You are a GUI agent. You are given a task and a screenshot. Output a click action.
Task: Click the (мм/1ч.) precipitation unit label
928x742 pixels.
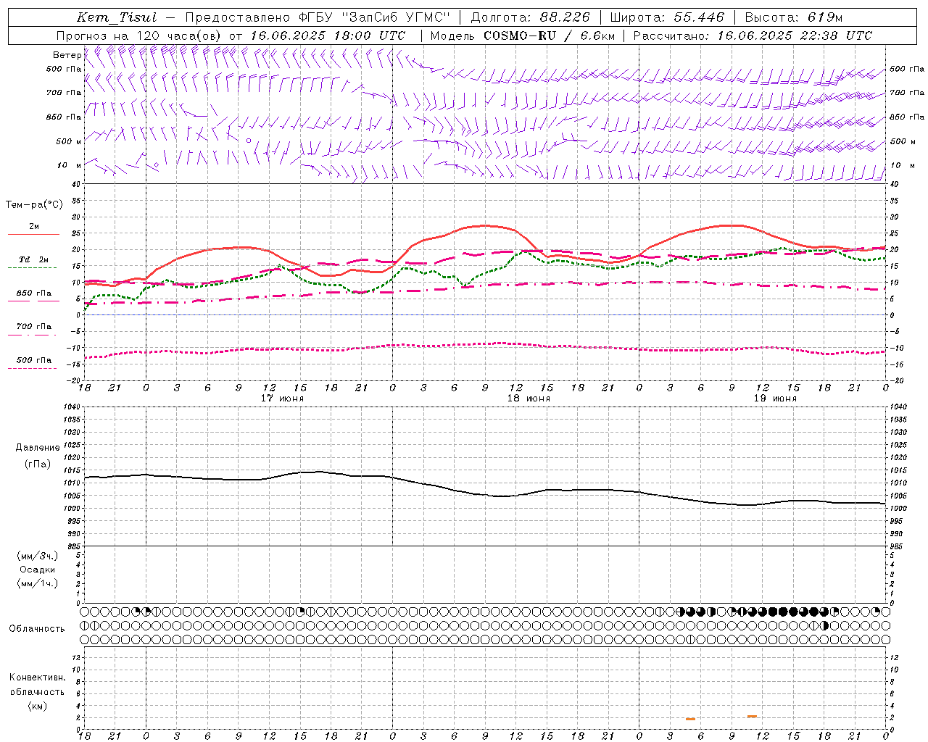[38, 583]
